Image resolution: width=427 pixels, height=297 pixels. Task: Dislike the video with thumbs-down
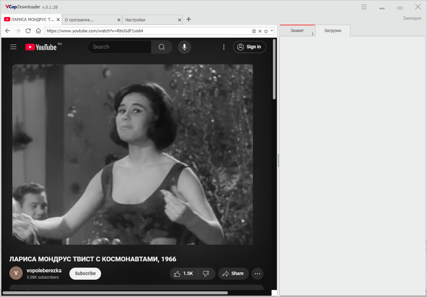coord(206,274)
